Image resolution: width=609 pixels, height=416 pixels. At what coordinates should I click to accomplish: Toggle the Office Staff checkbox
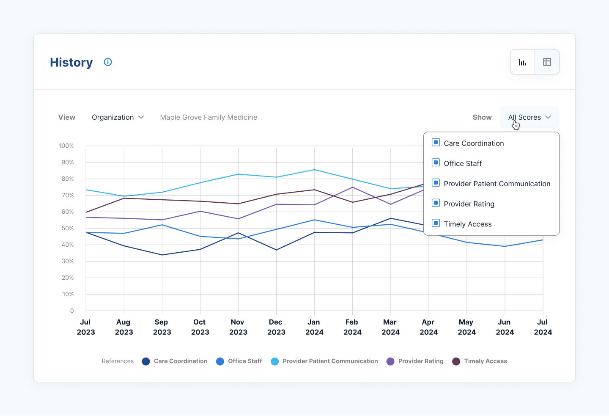(436, 163)
